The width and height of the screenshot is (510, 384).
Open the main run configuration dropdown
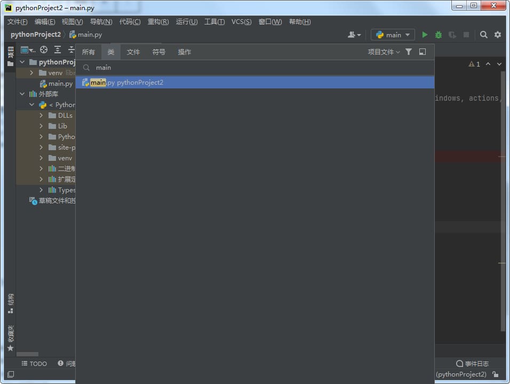pos(393,35)
